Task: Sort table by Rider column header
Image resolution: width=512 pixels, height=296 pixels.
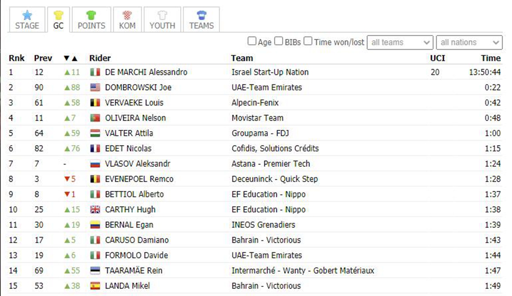Action: 100,58
